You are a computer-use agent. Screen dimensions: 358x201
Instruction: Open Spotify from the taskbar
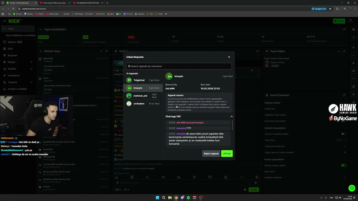188,198
